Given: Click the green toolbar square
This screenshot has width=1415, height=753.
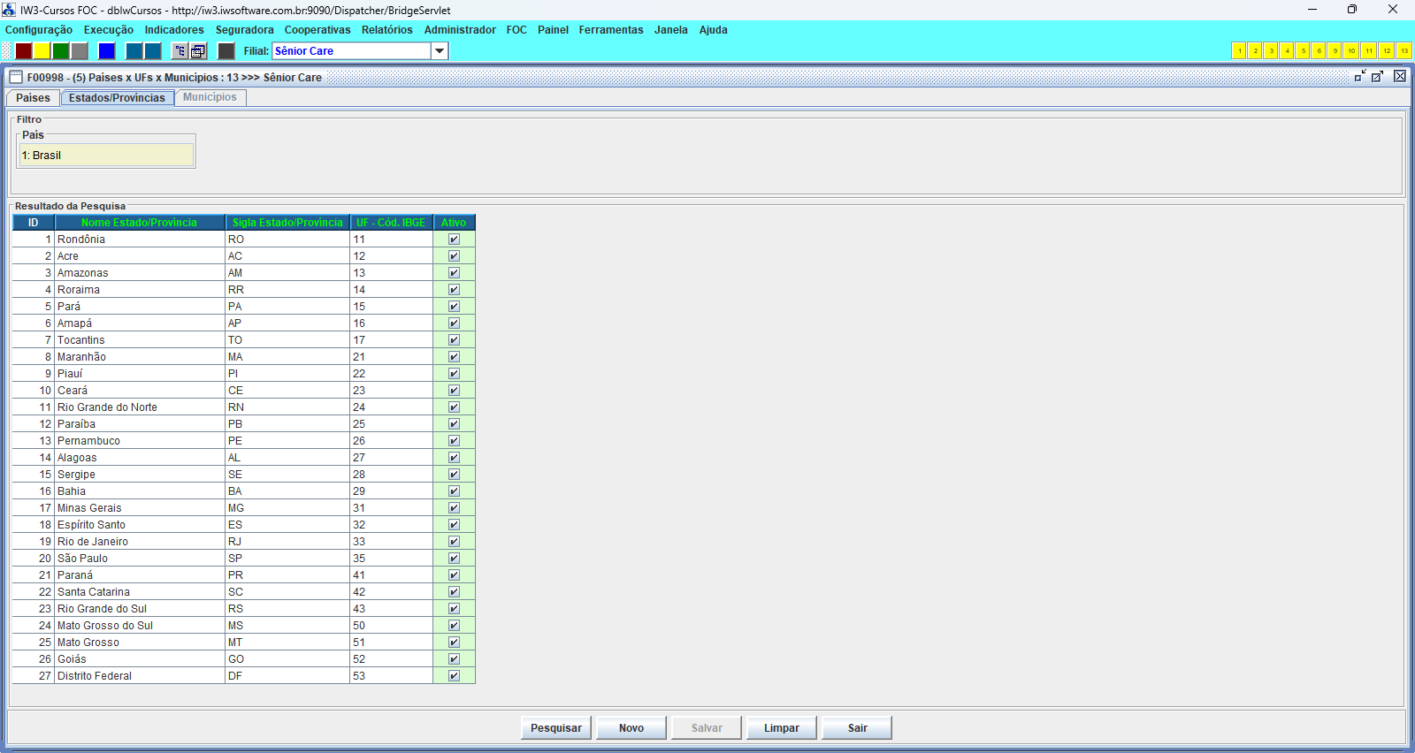Looking at the screenshot, I should 61,51.
